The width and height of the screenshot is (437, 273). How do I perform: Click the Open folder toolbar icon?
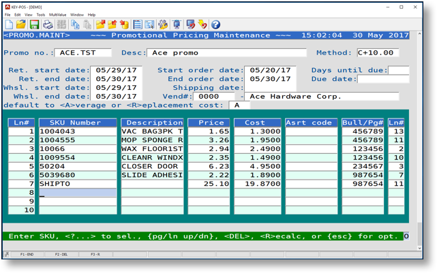click(21, 25)
